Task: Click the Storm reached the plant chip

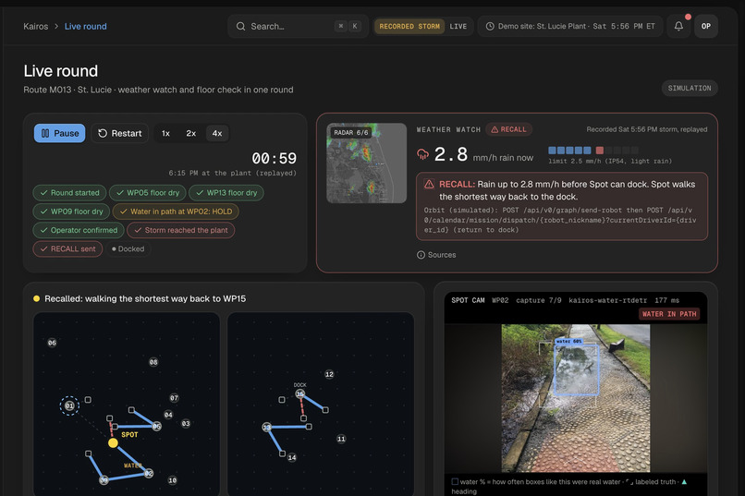Action: (181, 230)
